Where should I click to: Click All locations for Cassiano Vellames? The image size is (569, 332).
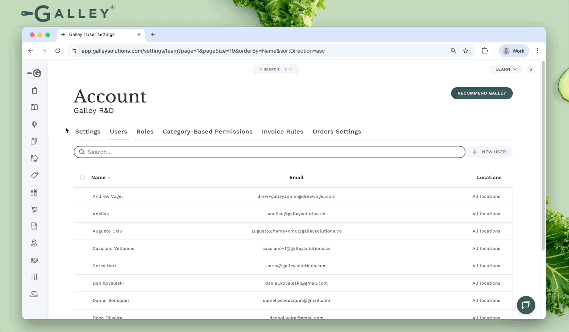click(486, 249)
